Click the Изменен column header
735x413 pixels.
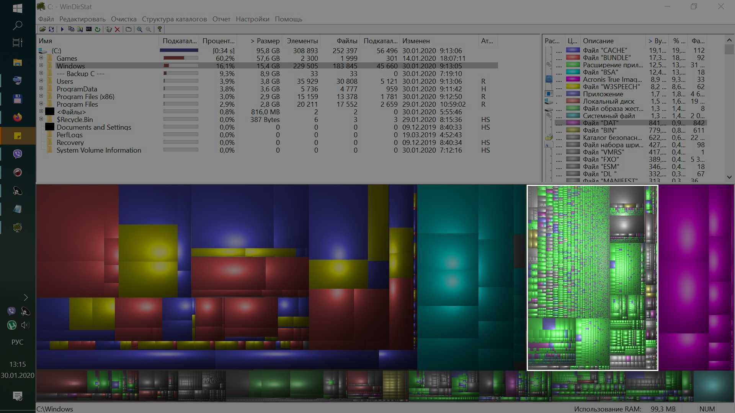(416, 41)
